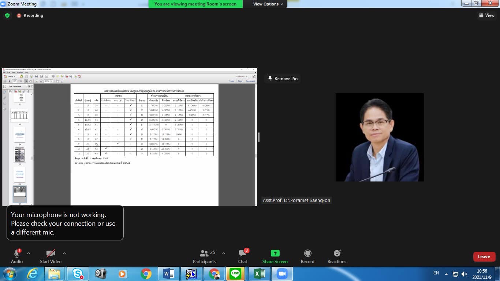Viewport: 500px width, 281px height.
Task: Click the speaker volume tray icon
Action: [464, 274]
